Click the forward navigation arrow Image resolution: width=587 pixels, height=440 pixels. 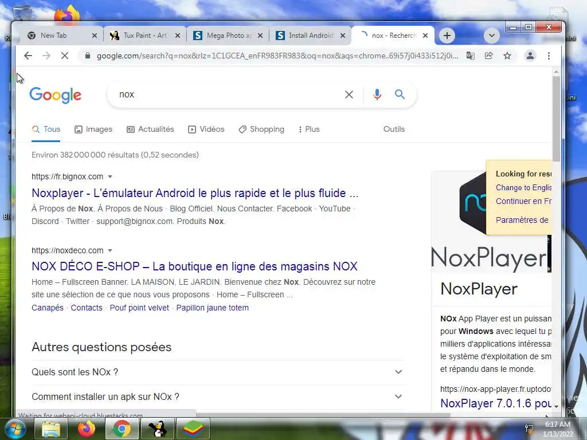click(x=46, y=56)
